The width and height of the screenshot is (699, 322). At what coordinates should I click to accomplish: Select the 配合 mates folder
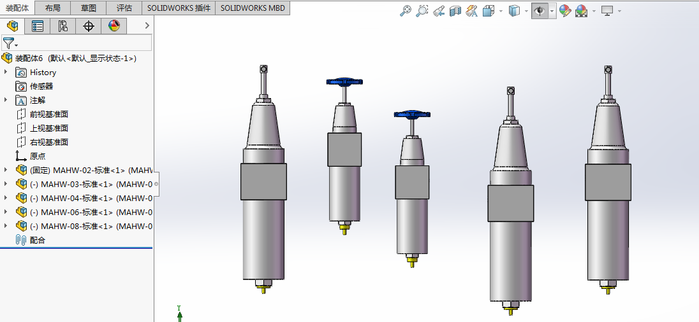point(38,240)
